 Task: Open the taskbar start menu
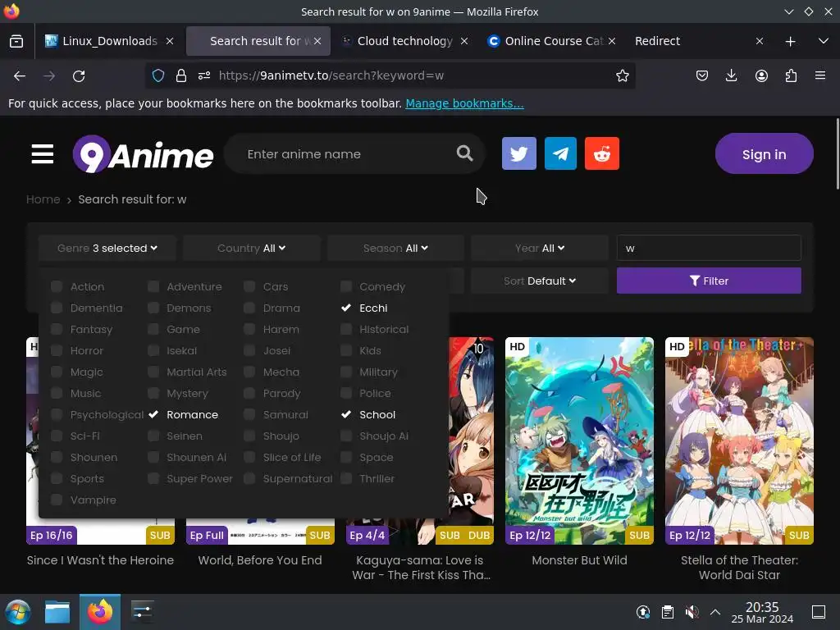coord(18,612)
